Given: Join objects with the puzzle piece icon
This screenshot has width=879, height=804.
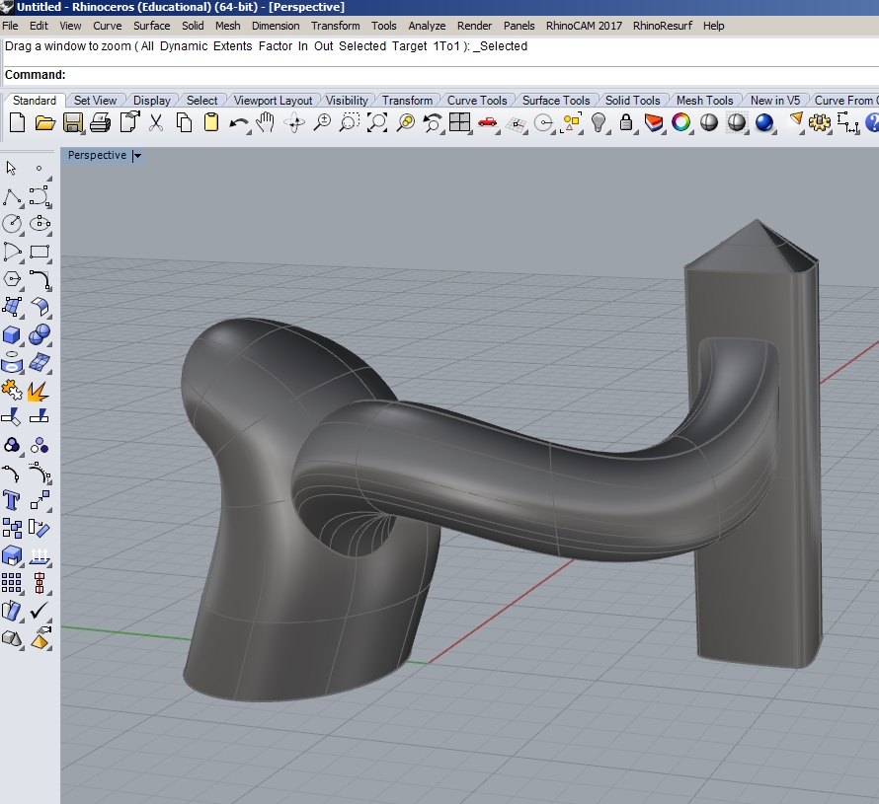Looking at the screenshot, I should tap(12, 390).
